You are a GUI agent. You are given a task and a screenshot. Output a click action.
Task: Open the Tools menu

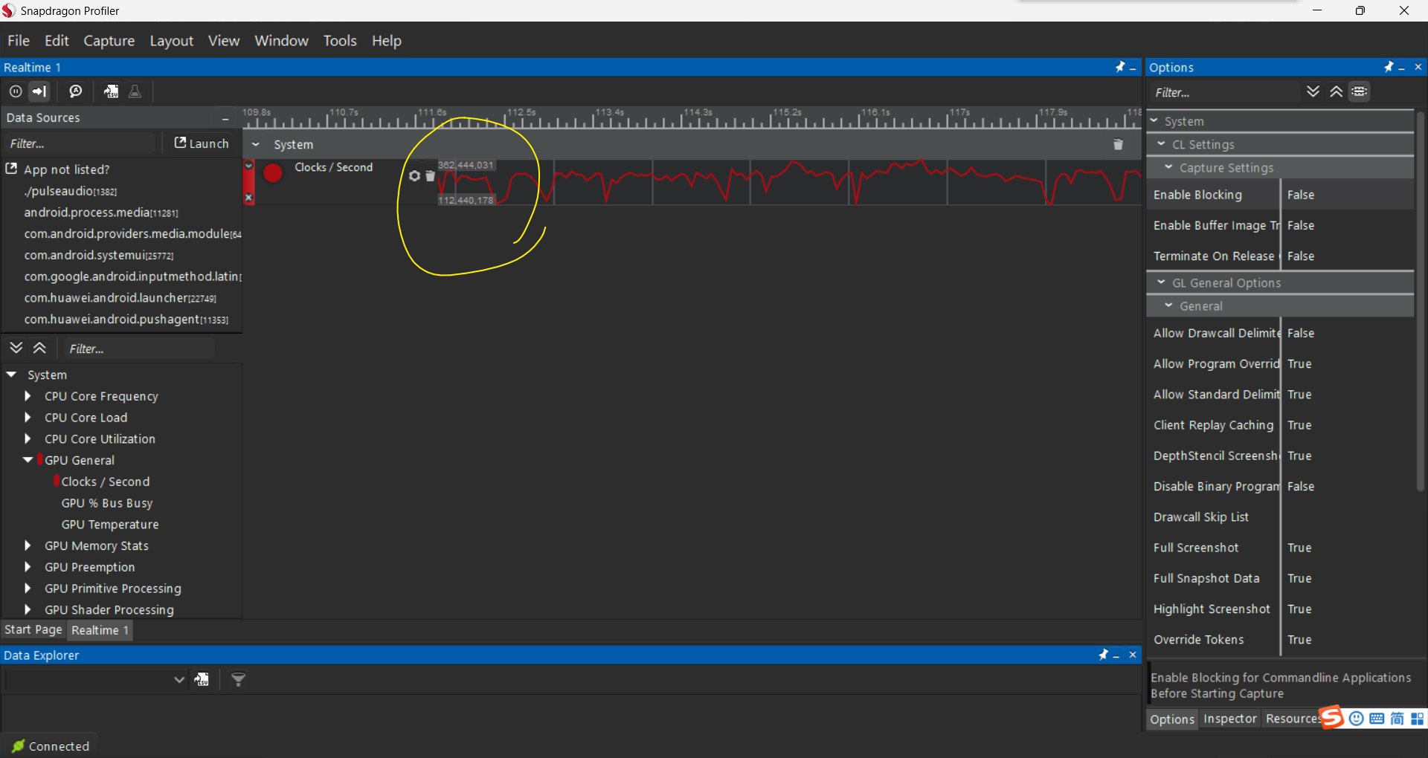point(340,41)
